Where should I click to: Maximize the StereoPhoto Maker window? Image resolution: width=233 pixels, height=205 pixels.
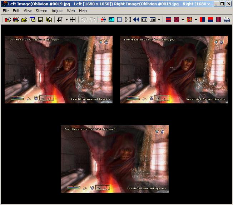[222, 4]
